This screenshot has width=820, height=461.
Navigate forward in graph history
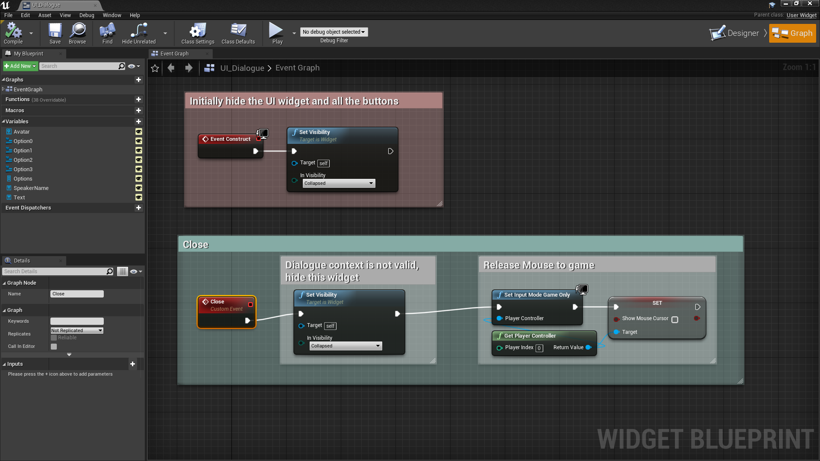[189, 68]
